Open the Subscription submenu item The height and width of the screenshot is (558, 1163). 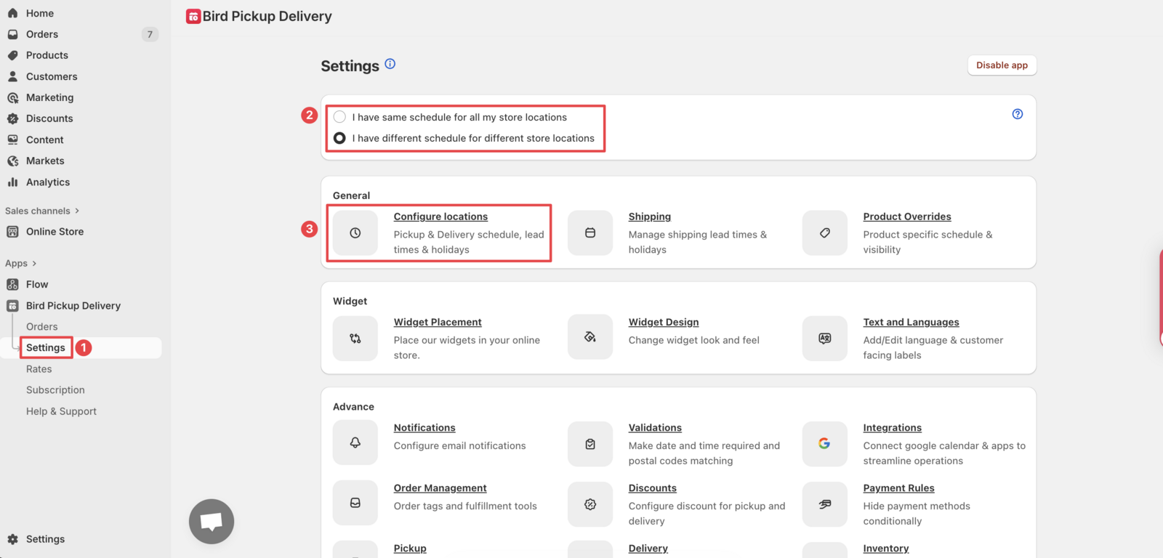(x=55, y=390)
